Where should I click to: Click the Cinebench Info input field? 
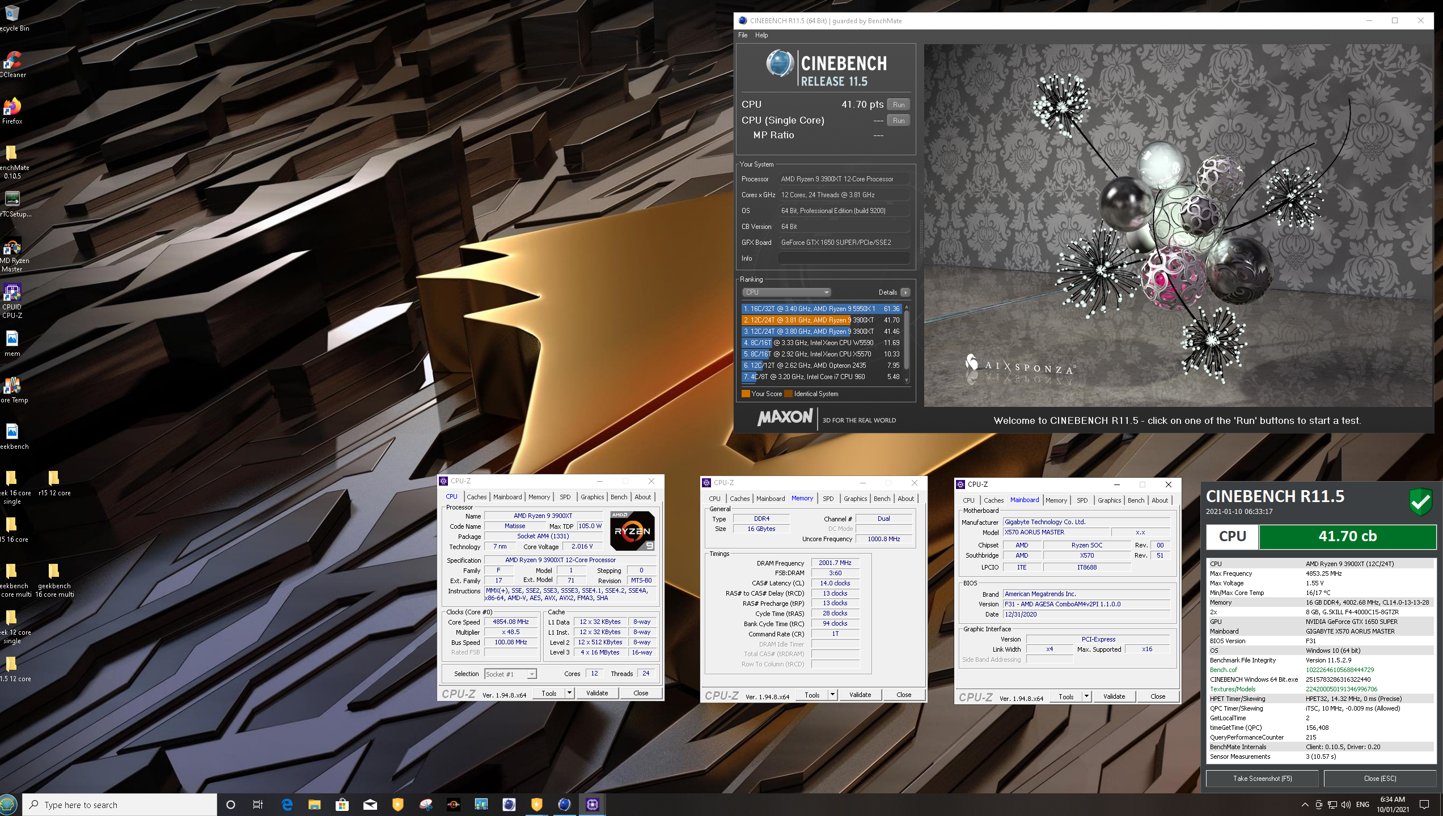(x=844, y=258)
